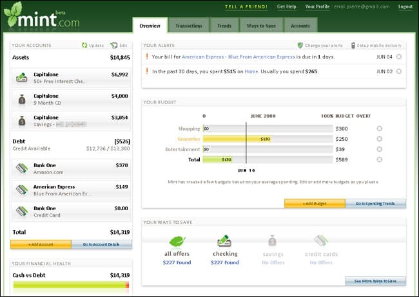
Task: Click the shield icon beside Change your alerts
Action: 300,46
